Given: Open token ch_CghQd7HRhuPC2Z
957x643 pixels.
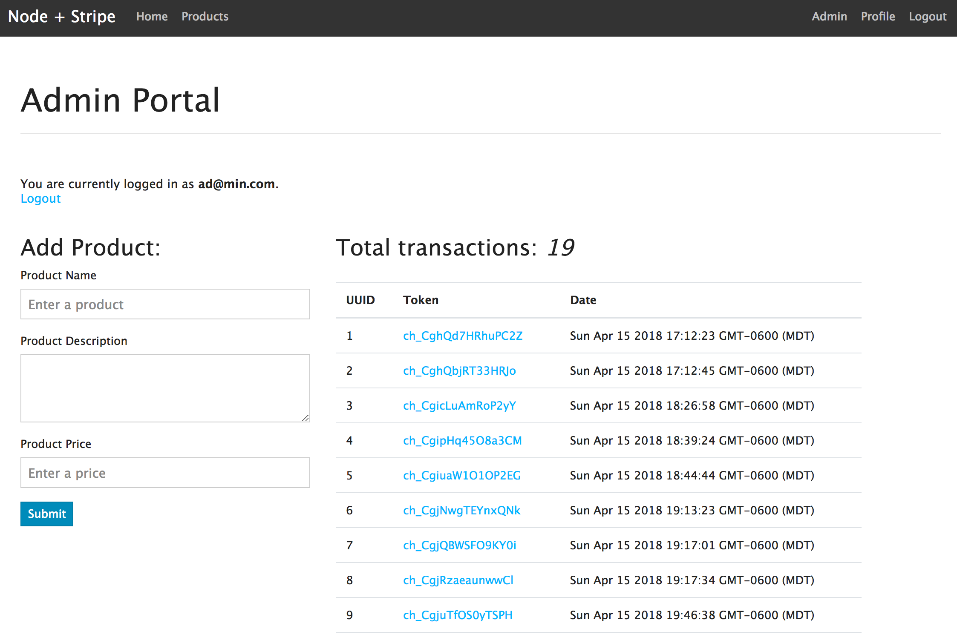Looking at the screenshot, I should pos(463,336).
